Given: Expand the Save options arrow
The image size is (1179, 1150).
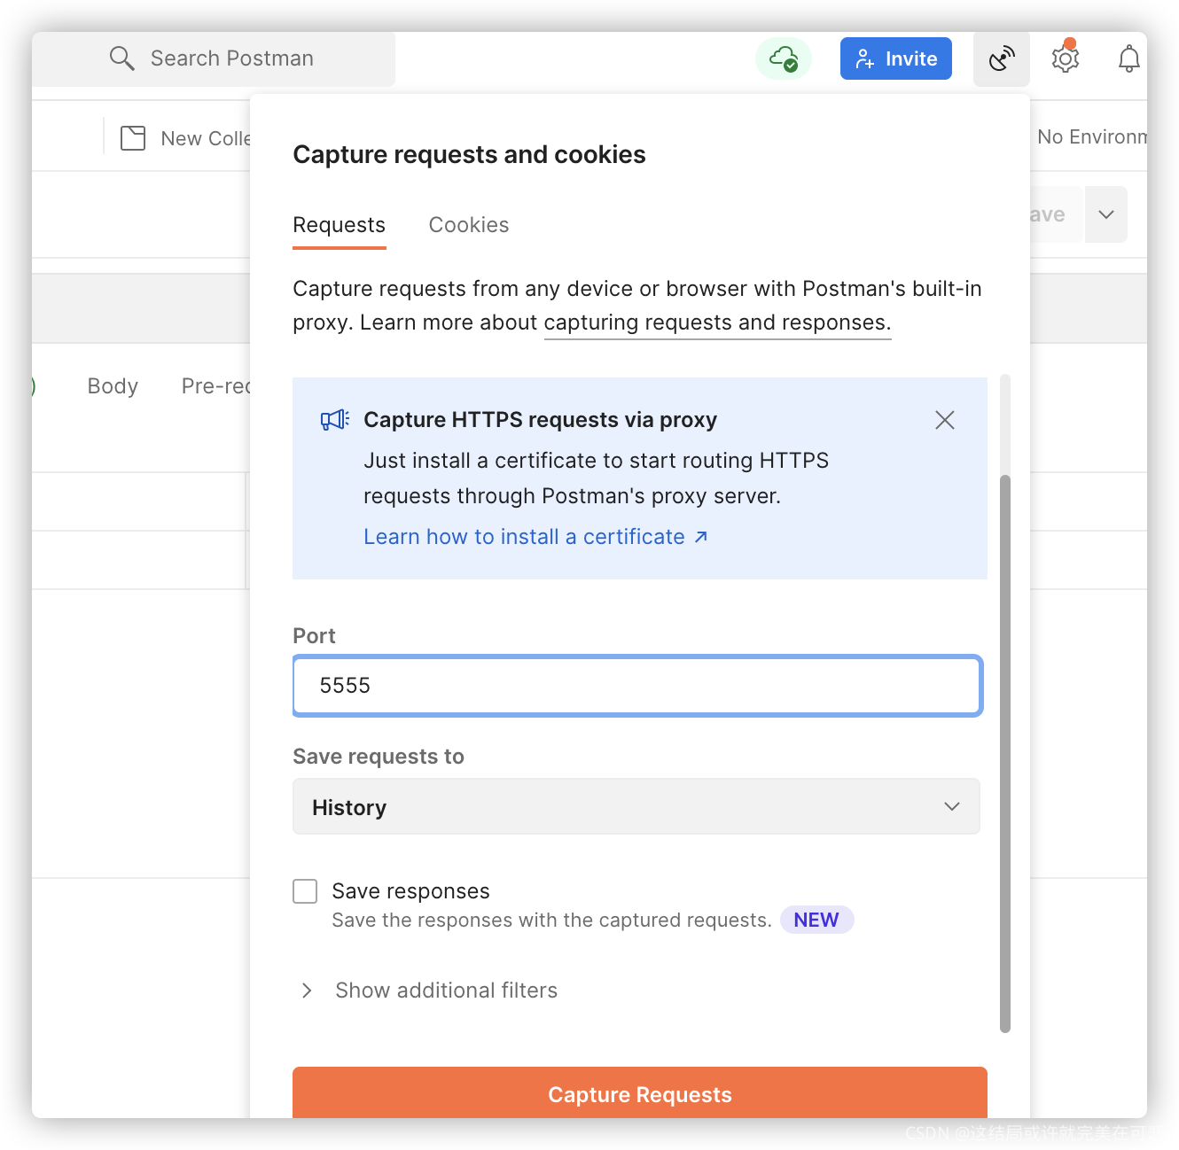Looking at the screenshot, I should click(1106, 214).
